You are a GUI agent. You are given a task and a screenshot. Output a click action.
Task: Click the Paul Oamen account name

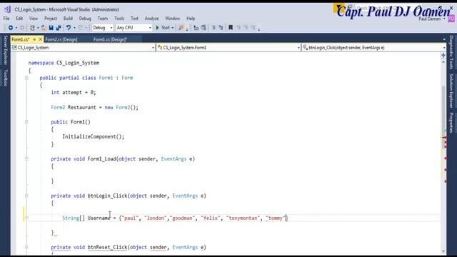(x=430, y=19)
